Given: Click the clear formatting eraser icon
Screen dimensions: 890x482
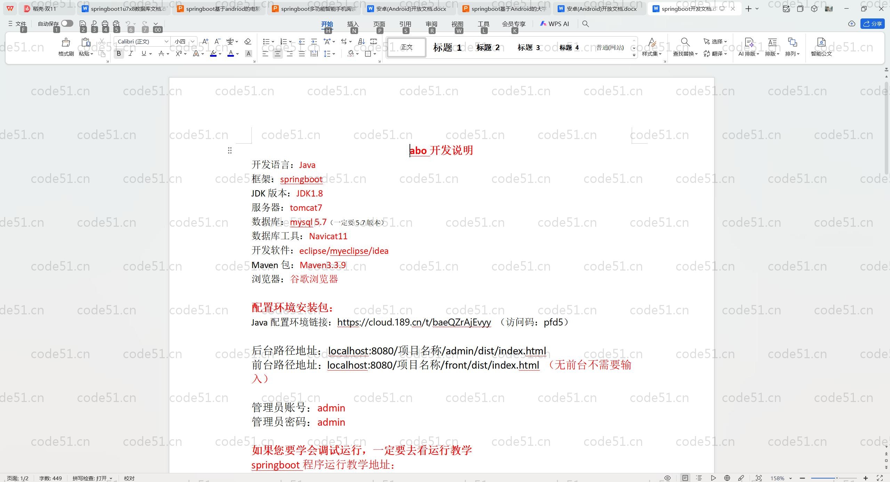Looking at the screenshot, I should point(248,41).
